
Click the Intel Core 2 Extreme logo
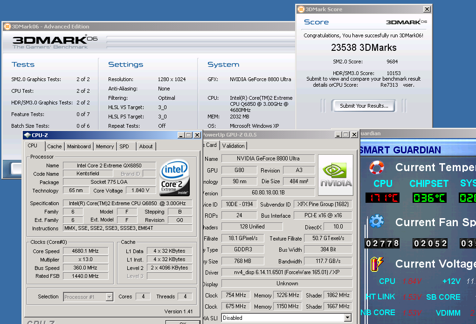coord(174,178)
